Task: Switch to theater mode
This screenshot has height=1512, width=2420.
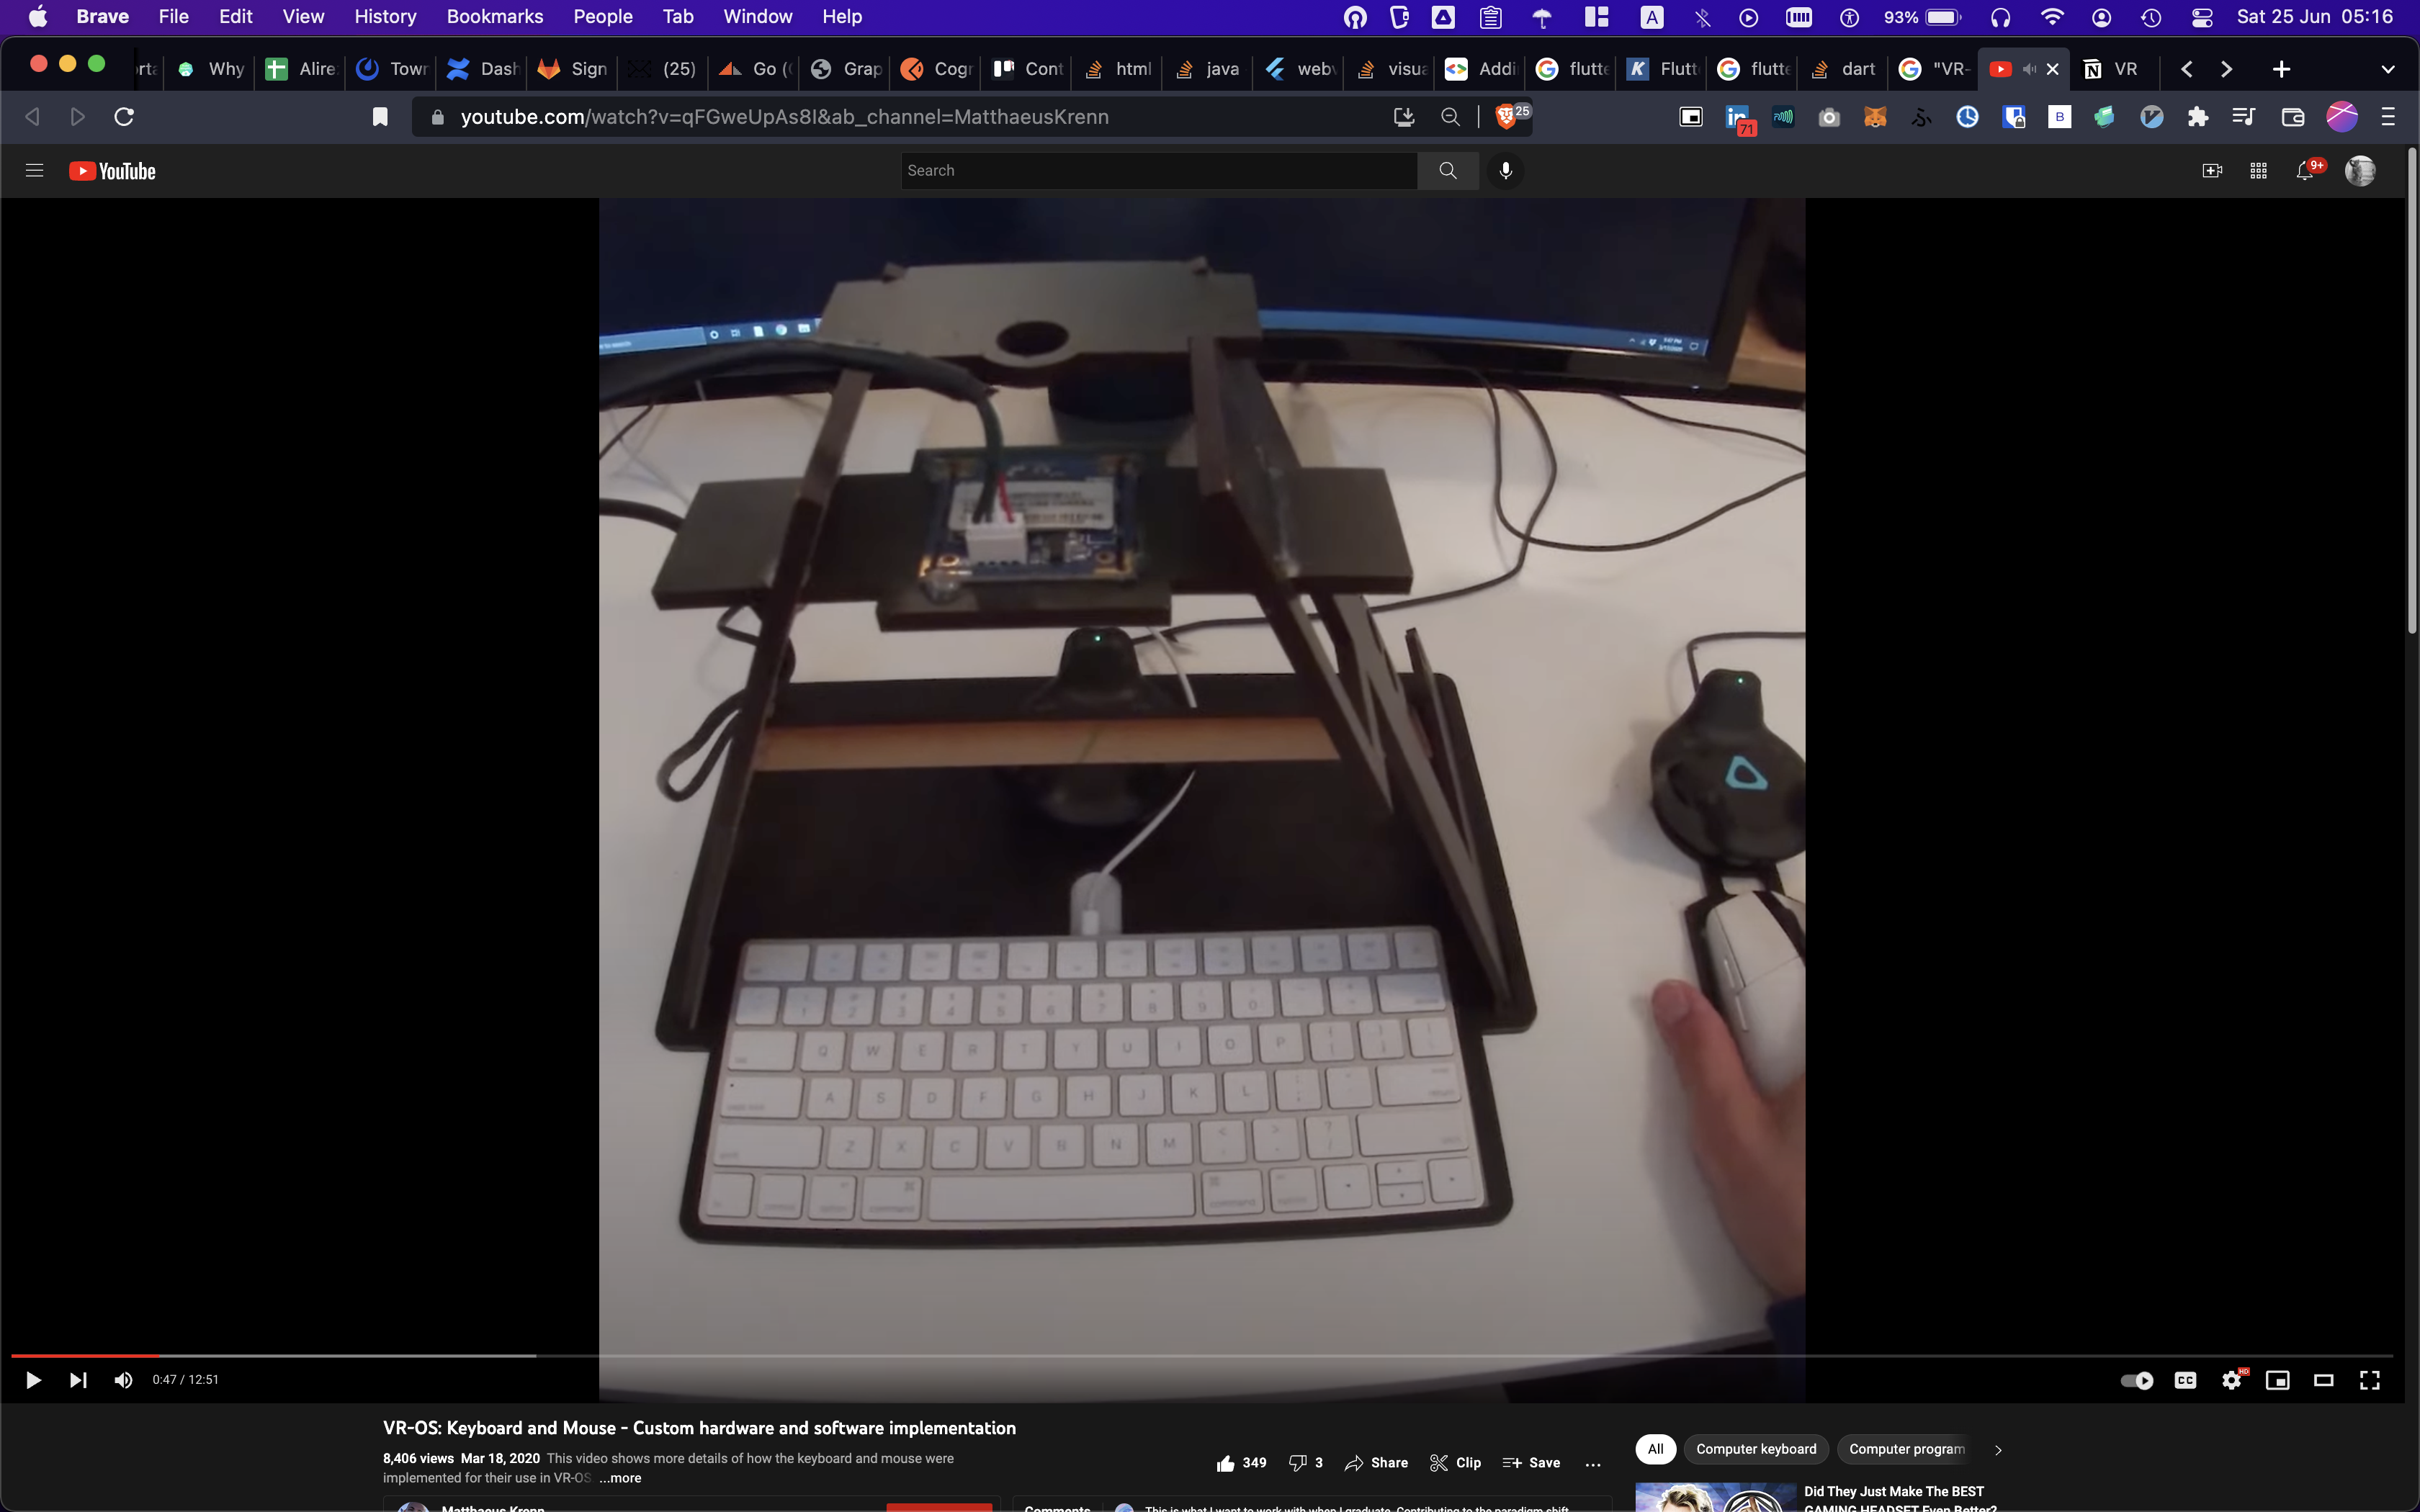Action: pyautogui.click(x=2323, y=1380)
